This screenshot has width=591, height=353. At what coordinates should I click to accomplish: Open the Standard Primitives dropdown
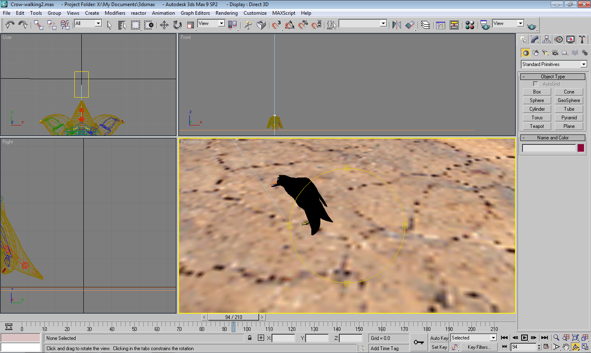(554, 64)
